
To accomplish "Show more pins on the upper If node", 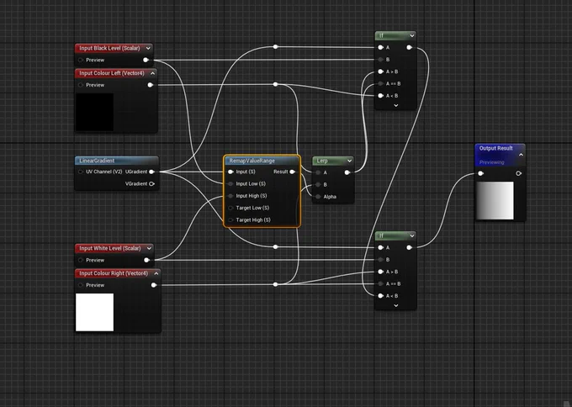I will pos(396,105).
